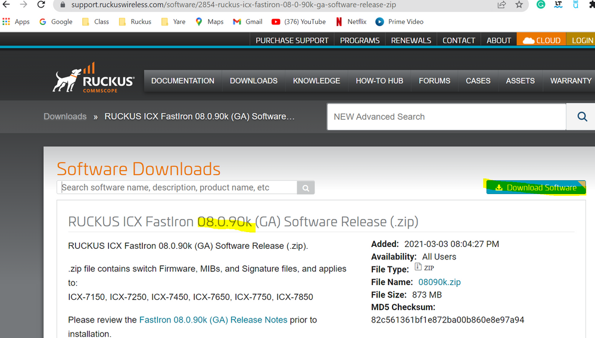The width and height of the screenshot is (595, 338).
Task: Click the Ruckus CommScope logo
Action: coord(94,78)
